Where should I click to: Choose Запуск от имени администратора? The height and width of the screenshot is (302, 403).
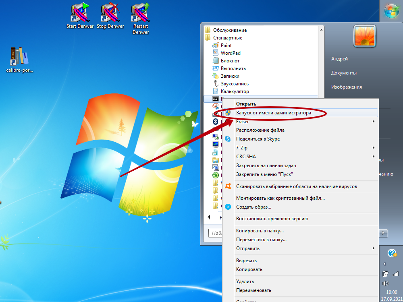[273, 113]
